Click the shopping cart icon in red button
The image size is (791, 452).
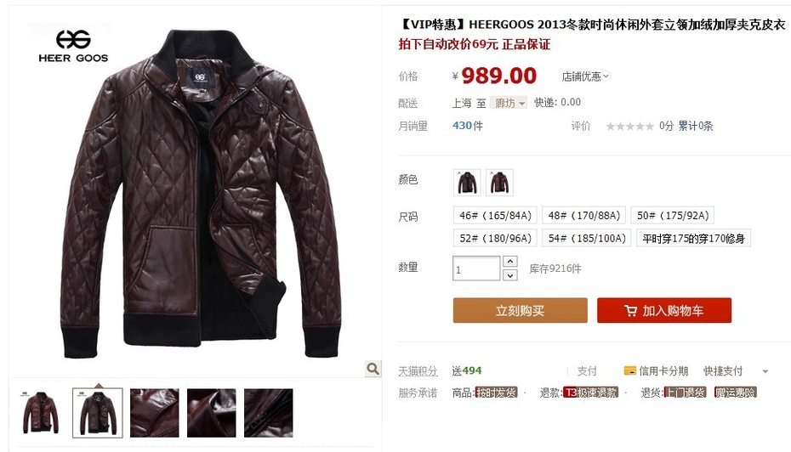tap(630, 311)
